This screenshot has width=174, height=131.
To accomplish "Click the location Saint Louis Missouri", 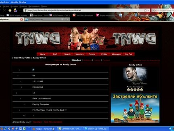I will click(42, 99).
